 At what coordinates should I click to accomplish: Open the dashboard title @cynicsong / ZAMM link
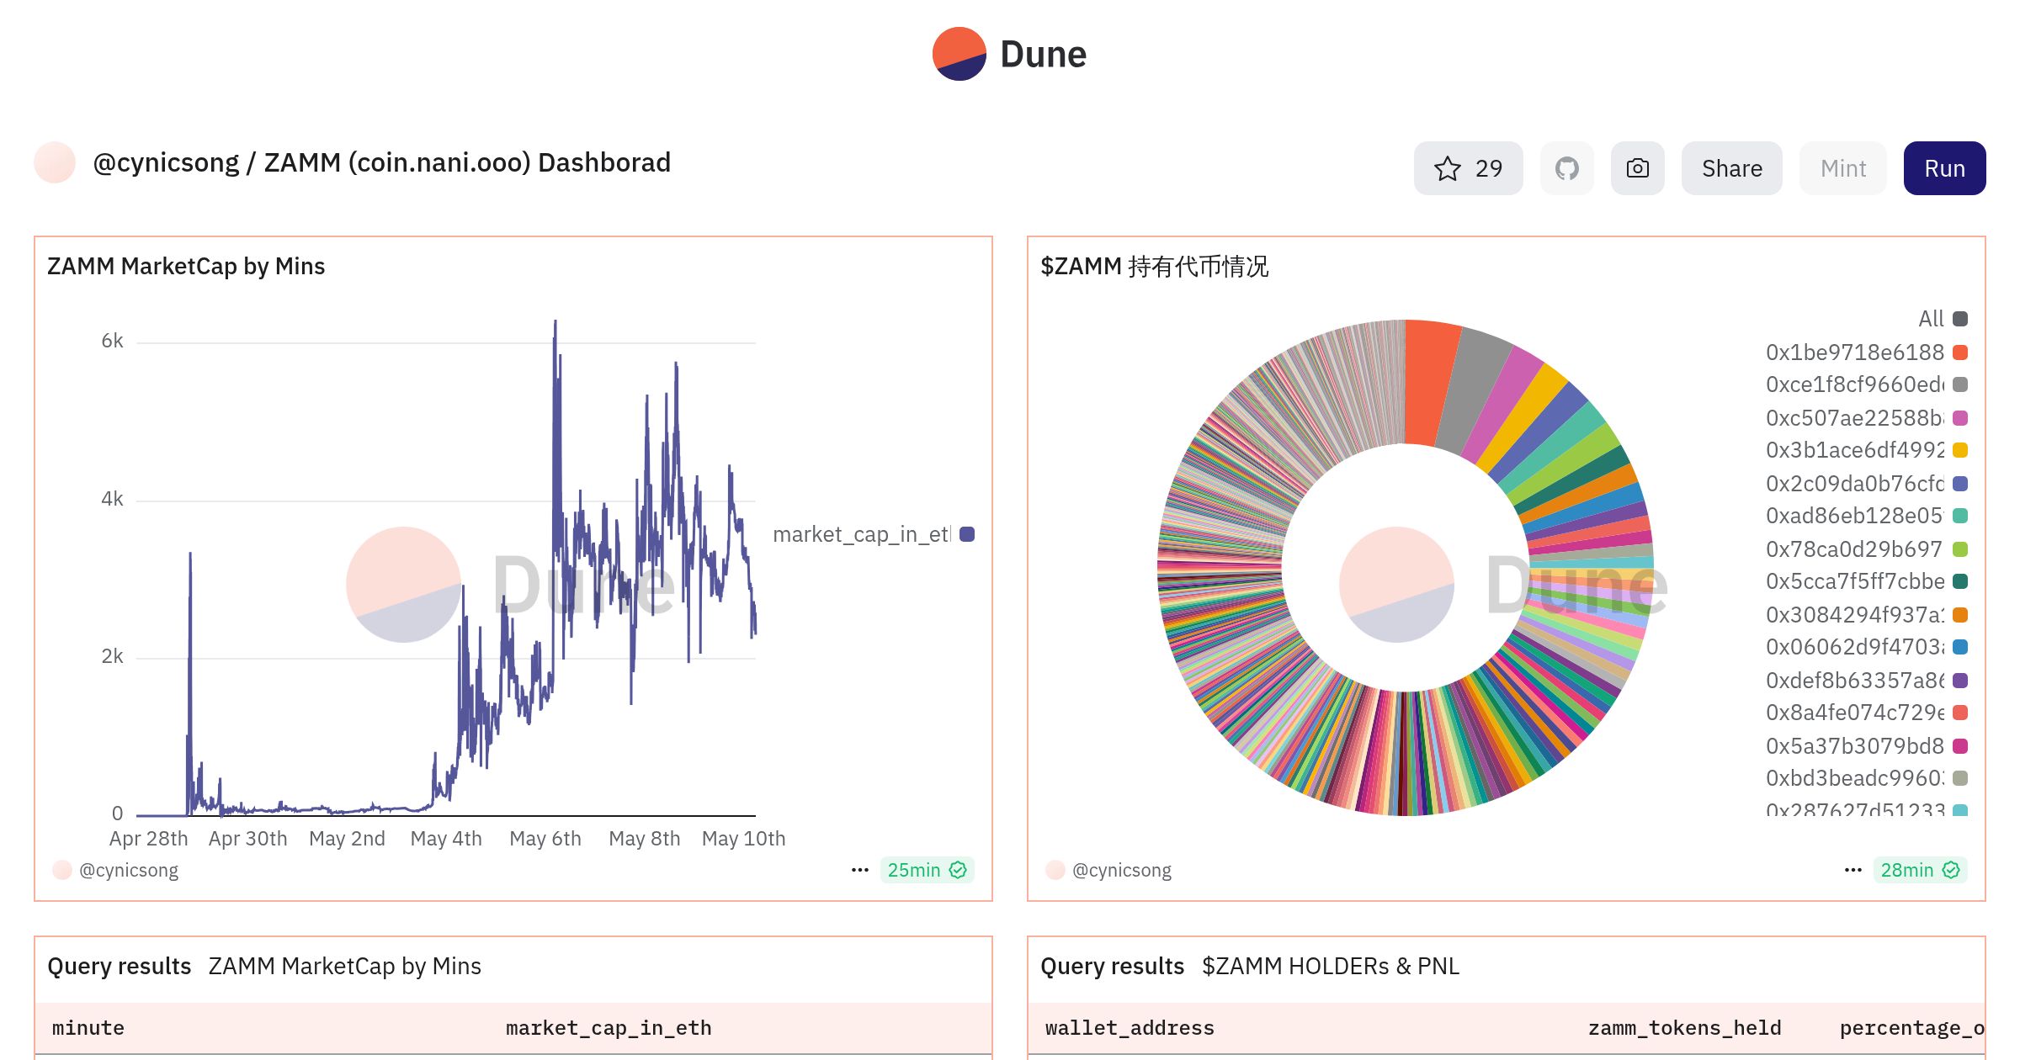[381, 162]
